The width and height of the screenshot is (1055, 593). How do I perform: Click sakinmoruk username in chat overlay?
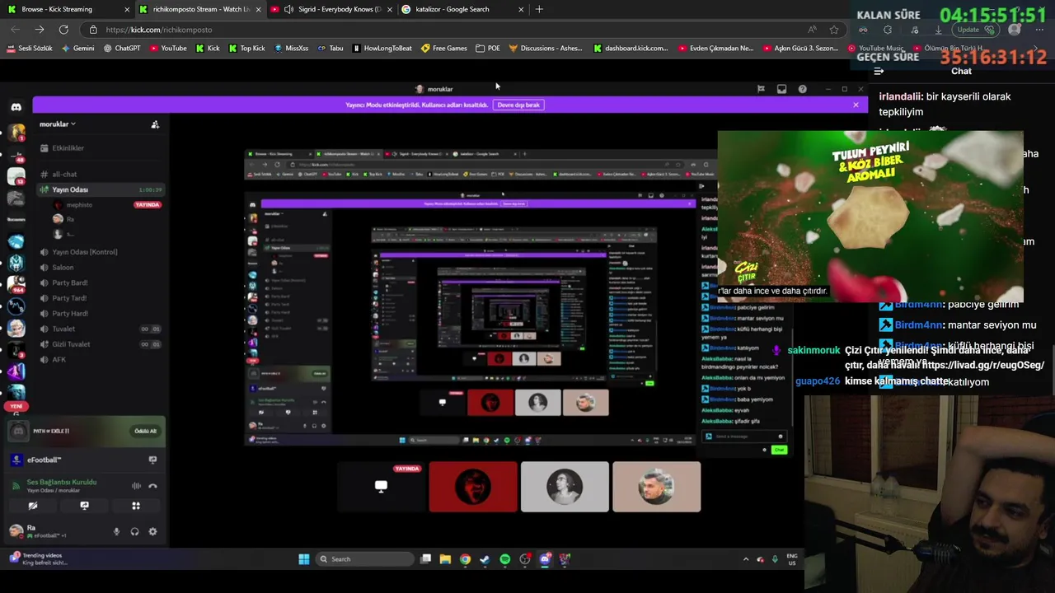tap(814, 351)
